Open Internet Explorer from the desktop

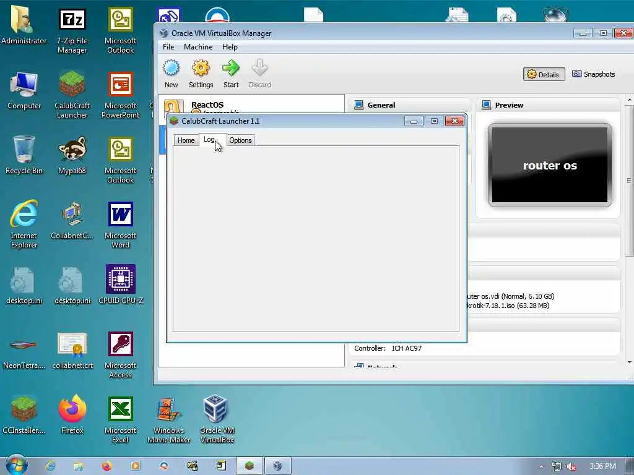click(24, 224)
